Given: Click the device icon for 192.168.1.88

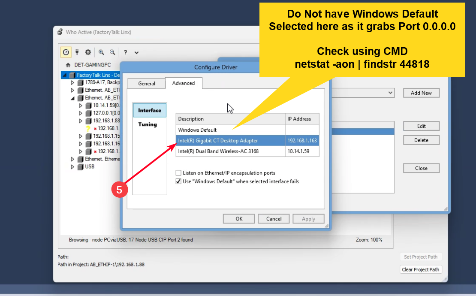Looking at the screenshot, I should pyautogui.click(x=88, y=121).
